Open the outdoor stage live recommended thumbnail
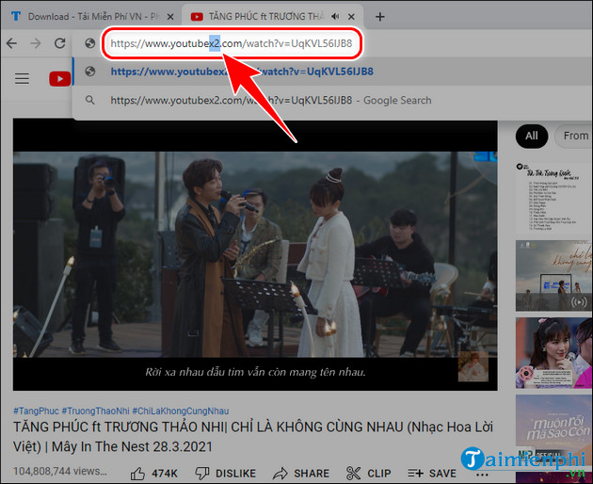 554,276
